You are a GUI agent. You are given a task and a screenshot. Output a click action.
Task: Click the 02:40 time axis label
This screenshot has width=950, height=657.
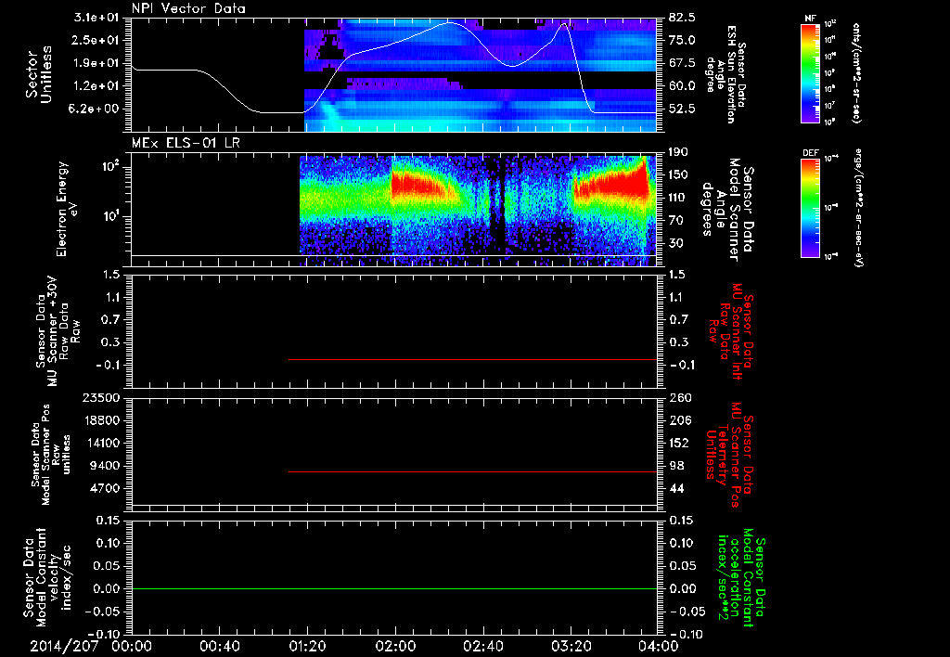tap(482, 646)
